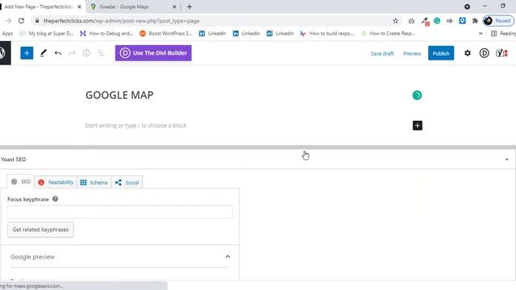The width and height of the screenshot is (516, 290).
Task: Click the lock icon in address bar
Action: 37,21
